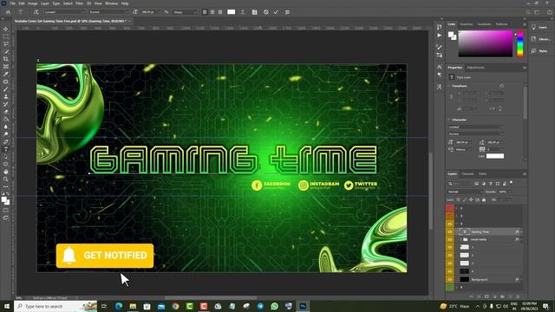Expand the social media layer group
Screen dimensions: 555x312
coord(460,239)
